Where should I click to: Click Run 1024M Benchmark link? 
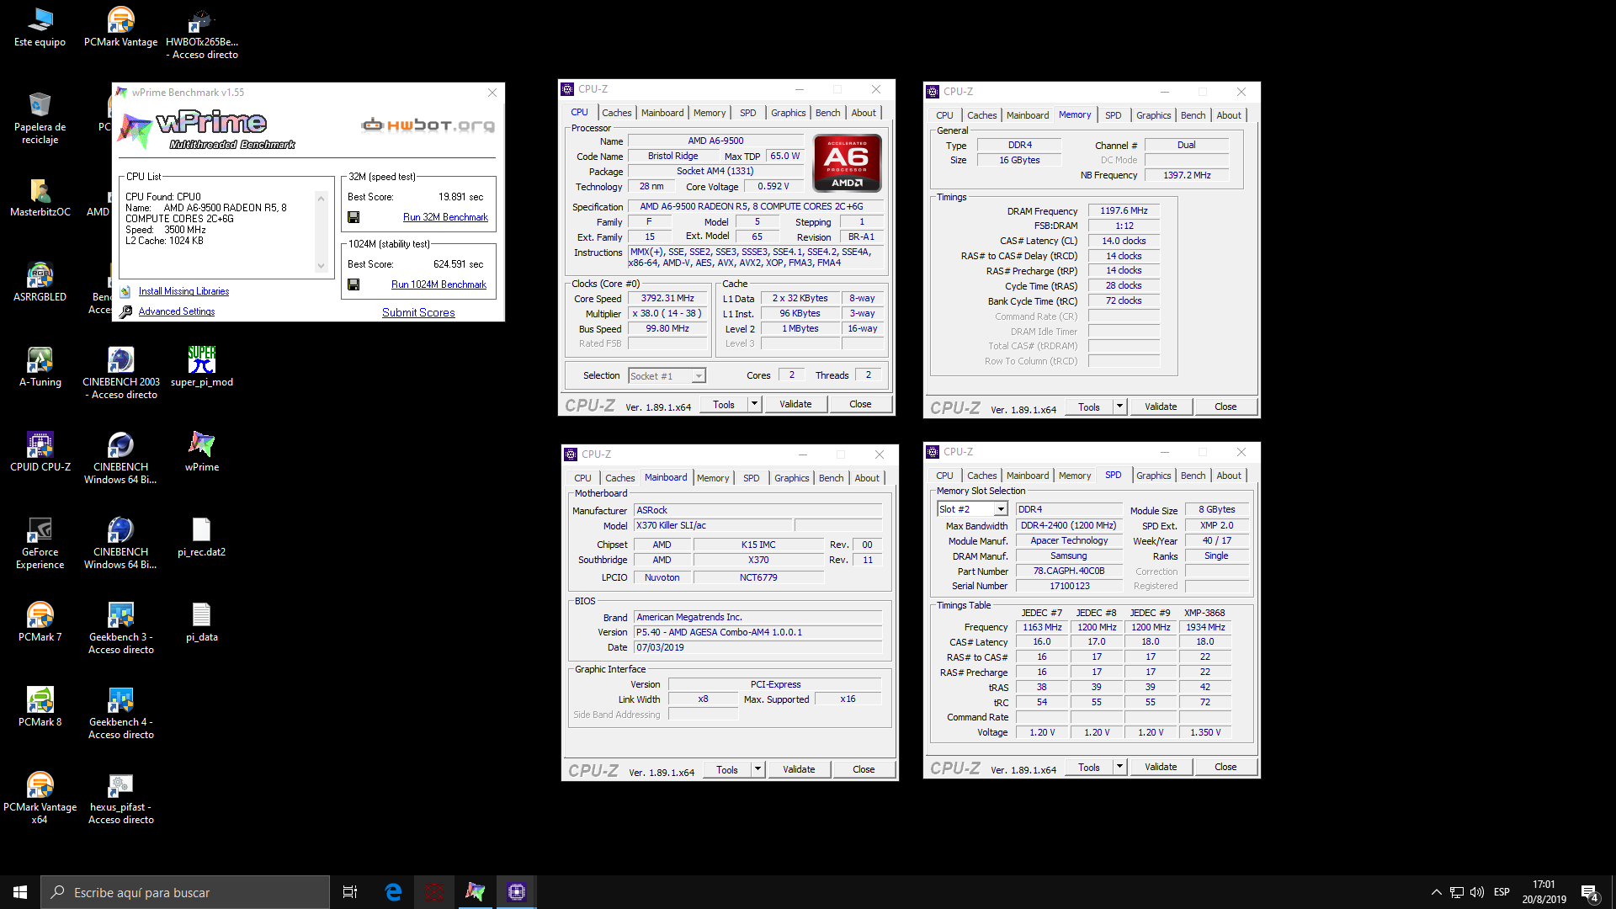pyautogui.click(x=439, y=284)
